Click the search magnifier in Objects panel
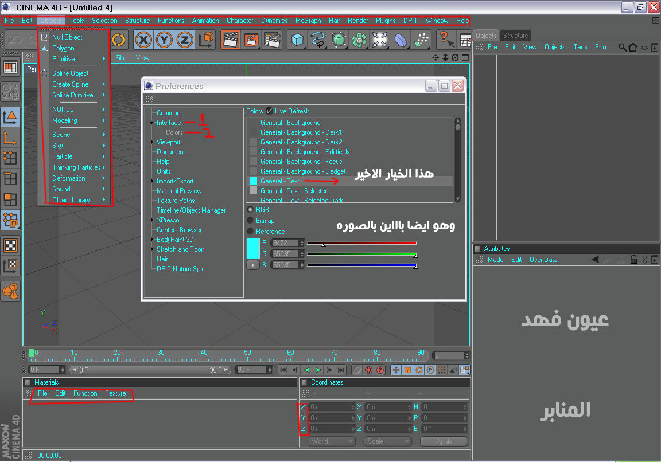 622,47
